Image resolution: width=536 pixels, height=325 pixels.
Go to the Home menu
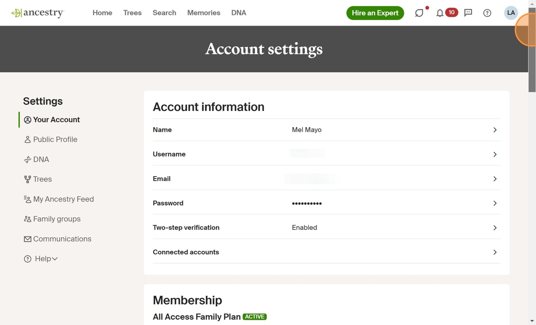click(102, 12)
